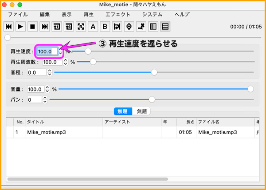
Task: Skip to the next track
Action: pos(45,27)
